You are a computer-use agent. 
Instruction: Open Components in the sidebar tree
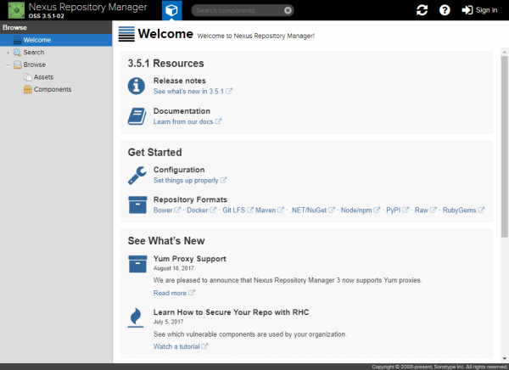point(53,89)
